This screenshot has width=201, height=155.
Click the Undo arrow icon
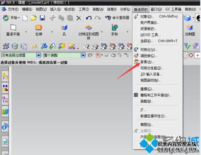point(89,18)
